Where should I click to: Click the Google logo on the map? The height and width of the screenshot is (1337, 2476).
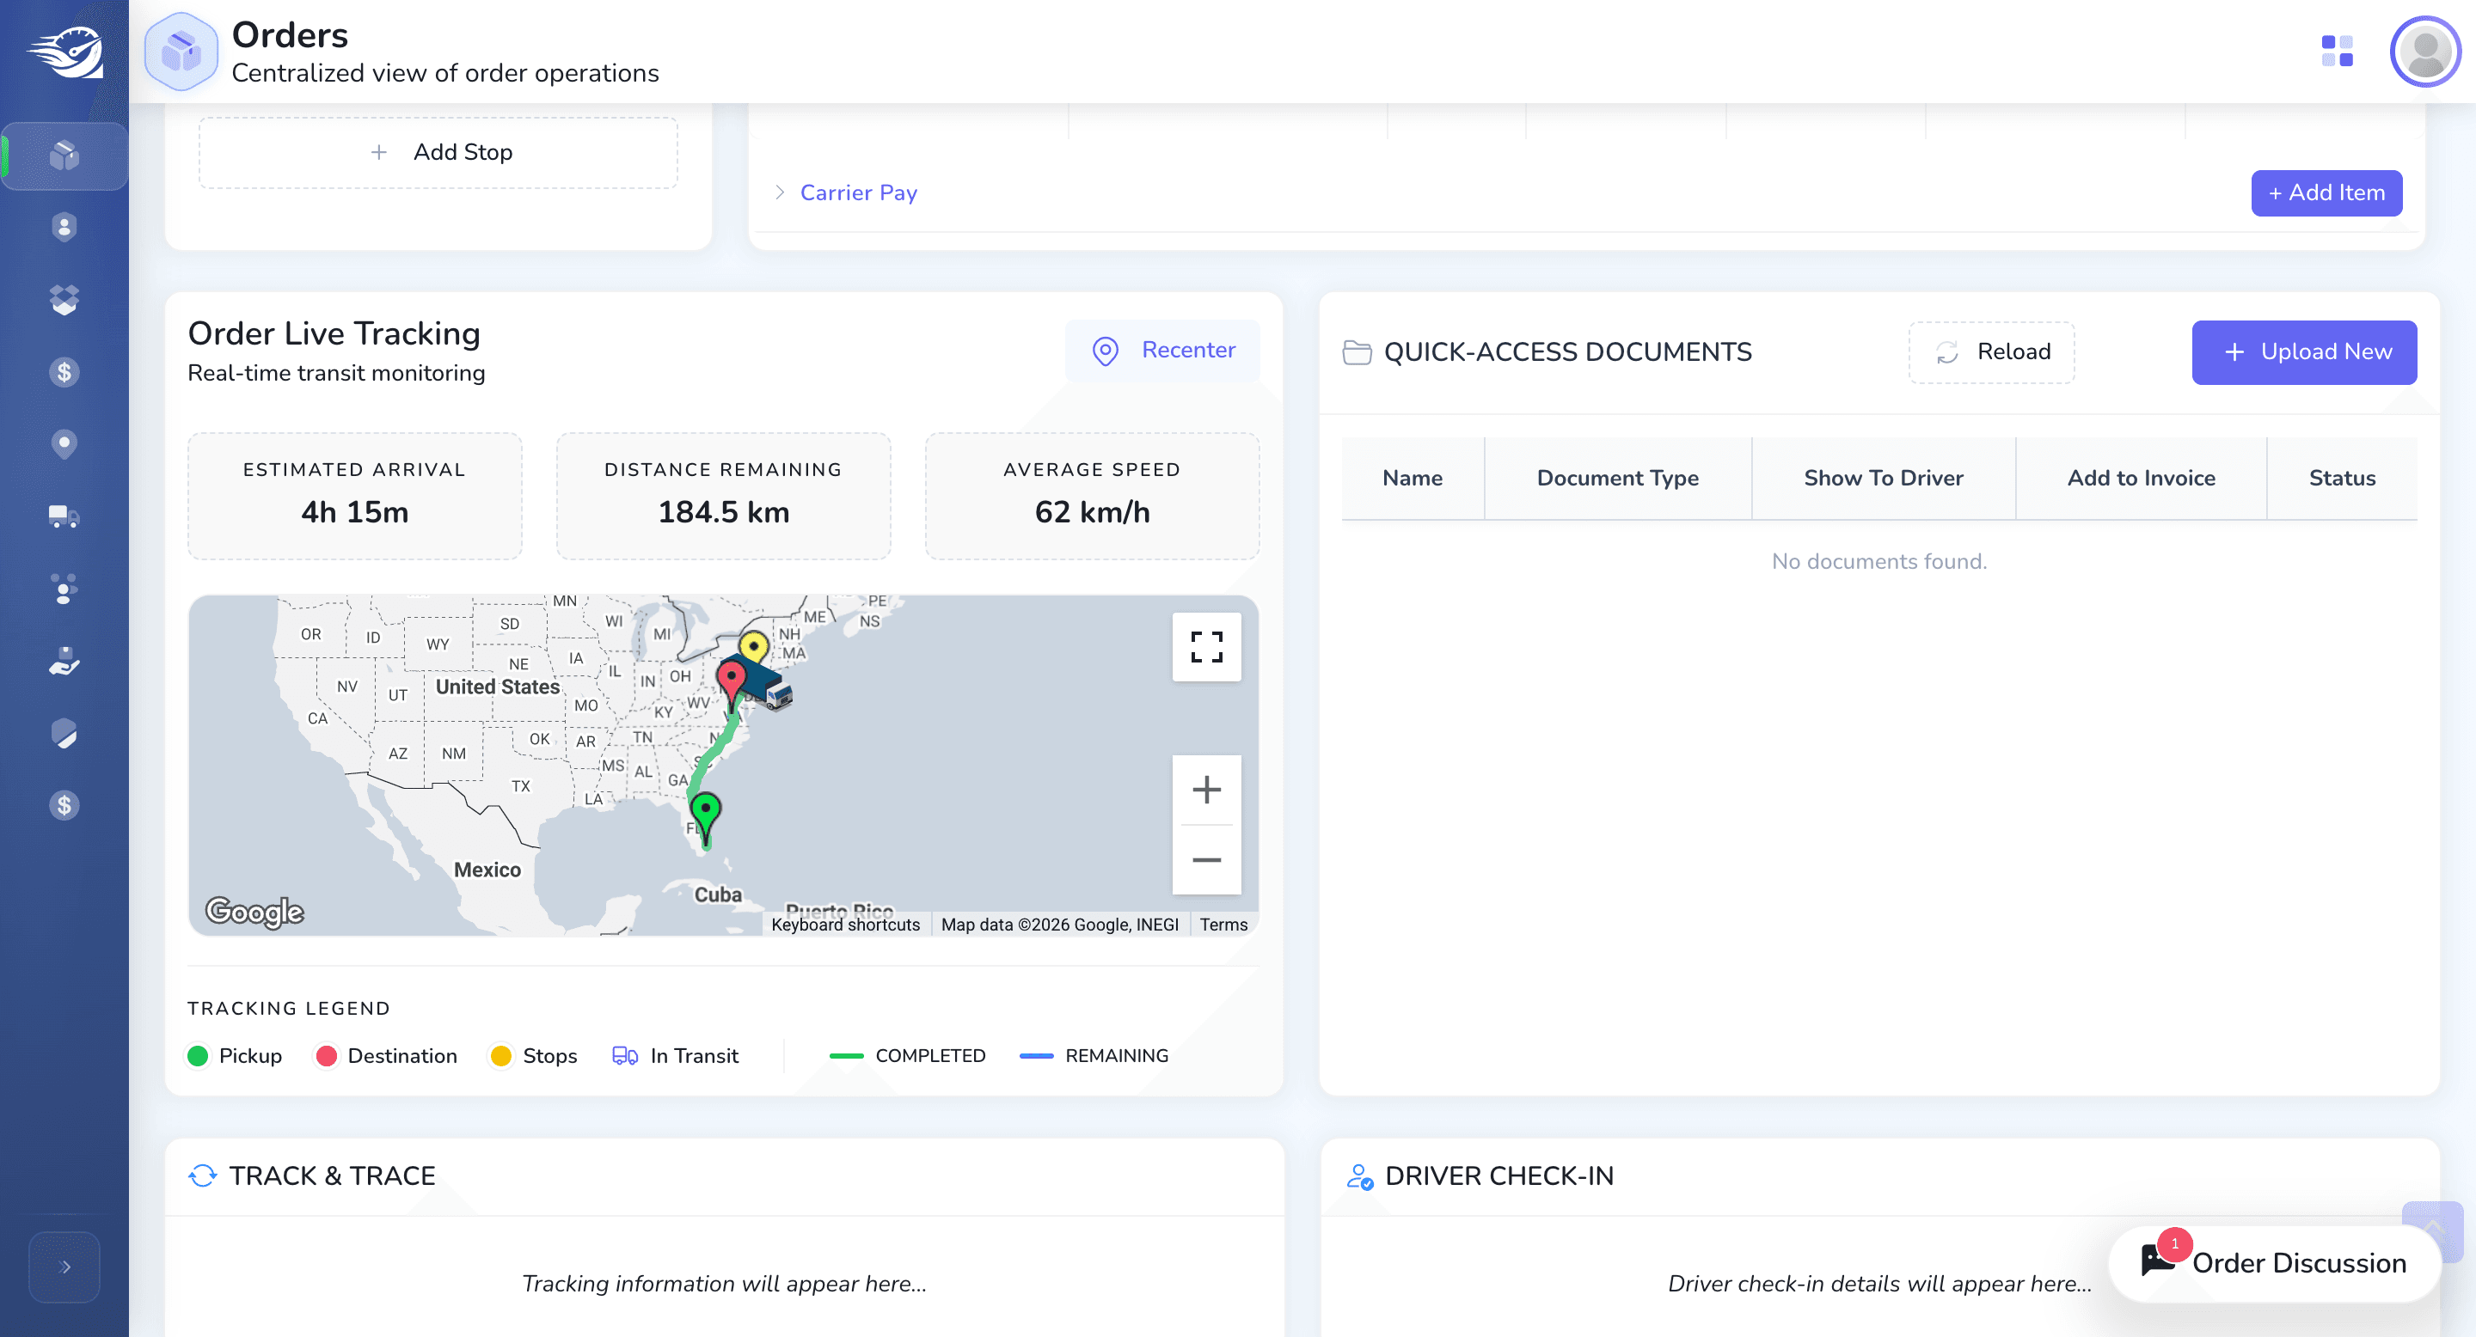point(254,911)
